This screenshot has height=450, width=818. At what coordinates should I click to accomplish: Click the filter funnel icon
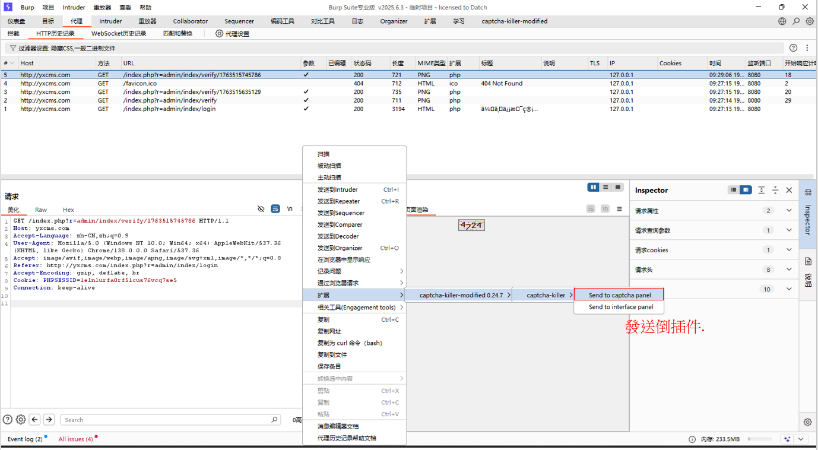[12, 48]
